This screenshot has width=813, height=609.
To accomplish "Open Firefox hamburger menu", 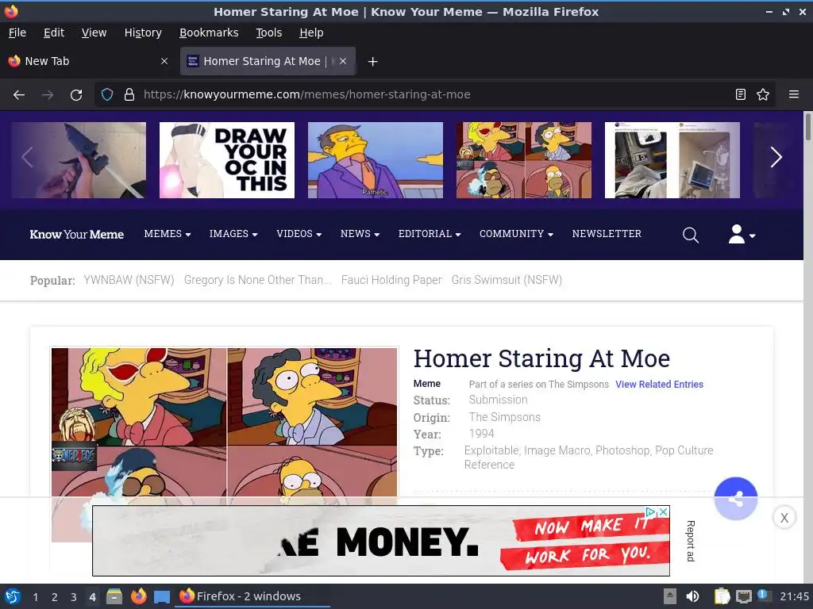I will (x=793, y=94).
